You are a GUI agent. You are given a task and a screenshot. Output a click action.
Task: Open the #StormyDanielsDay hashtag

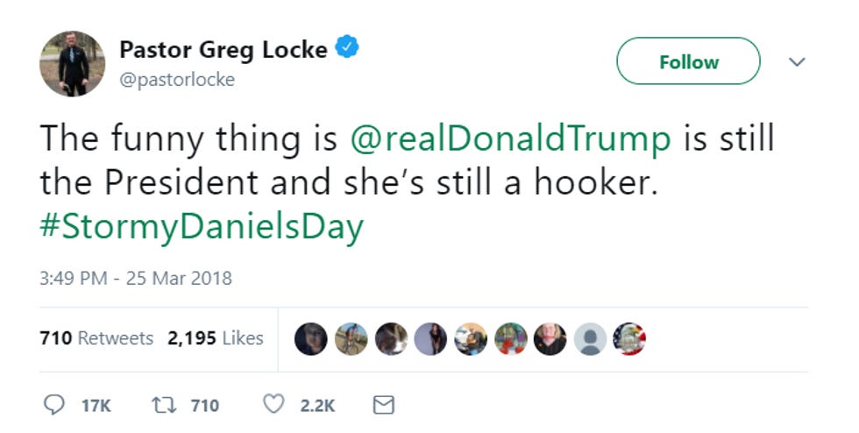pyautogui.click(x=202, y=227)
